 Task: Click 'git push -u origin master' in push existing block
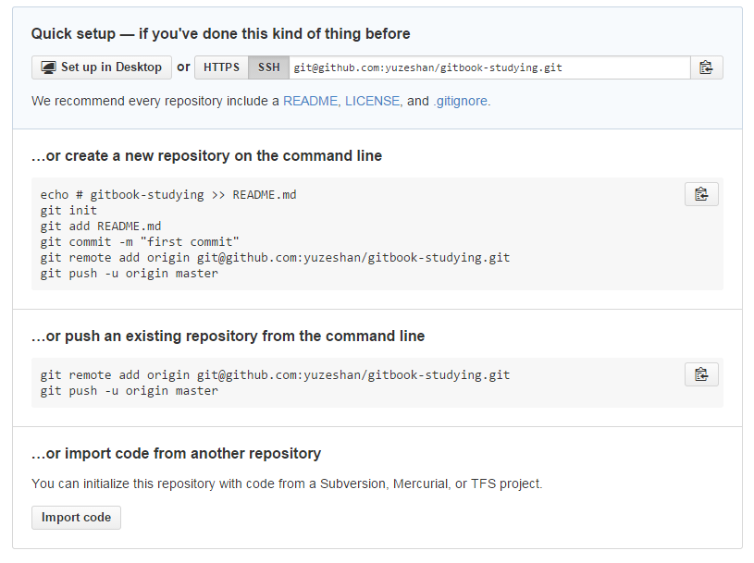tap(130, 391)
